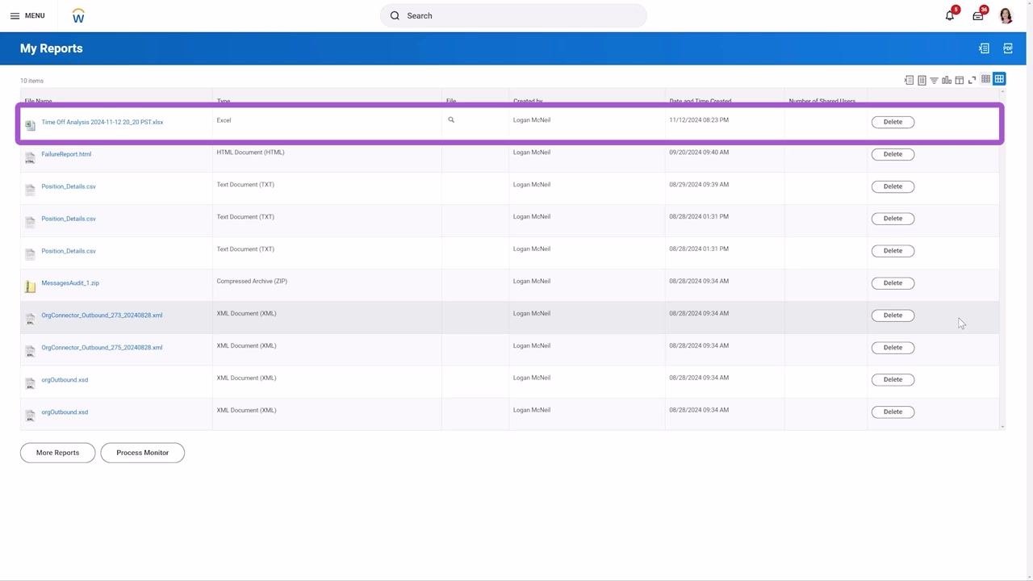The image size is (1033, 581).
Task: Click the zip folder icon beside MessagesAudit_1.zip
Action: point(30,286)
